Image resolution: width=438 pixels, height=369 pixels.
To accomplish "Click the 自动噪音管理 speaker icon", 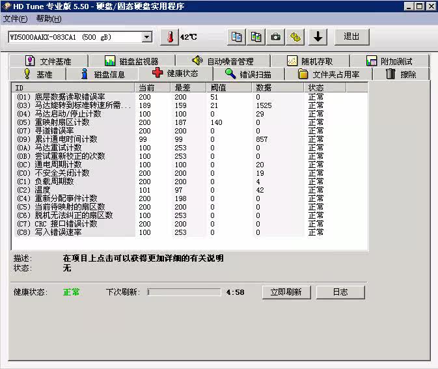I will [x=197, y=61].
